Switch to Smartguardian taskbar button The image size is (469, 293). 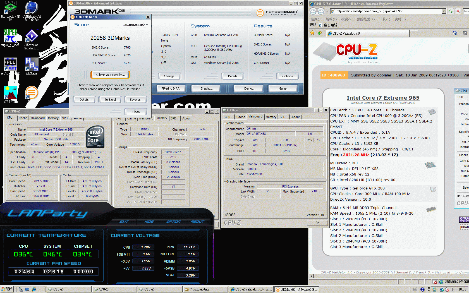[x=205, y=289]
